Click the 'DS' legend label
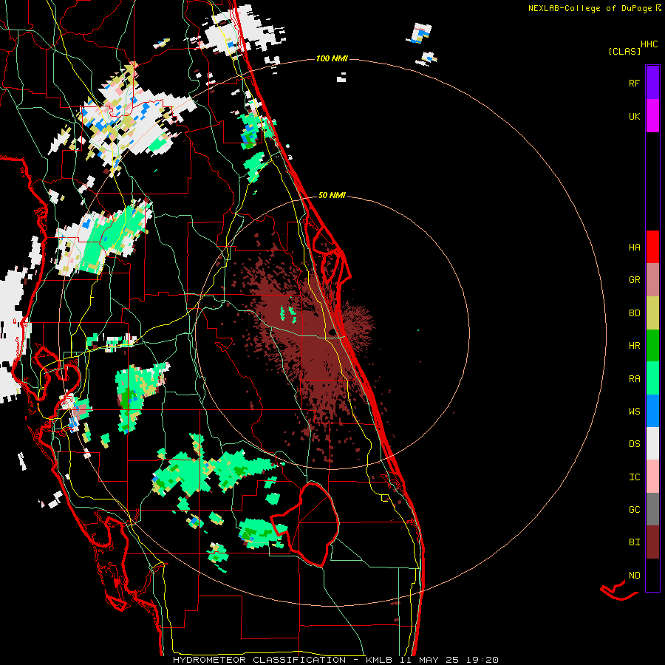Viewport: 665px width, 665px height. click(634, 444)
